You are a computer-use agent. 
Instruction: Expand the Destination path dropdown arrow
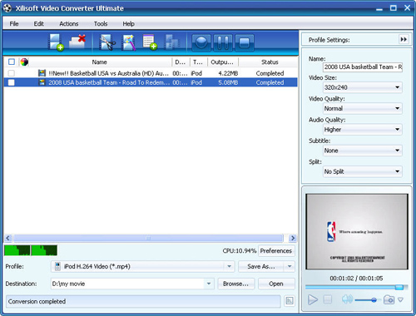(209, 284)
